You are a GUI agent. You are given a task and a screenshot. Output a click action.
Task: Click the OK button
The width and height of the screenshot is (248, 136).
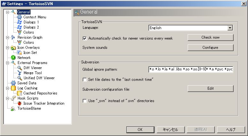pyautogui.click(x=140, y=130)
